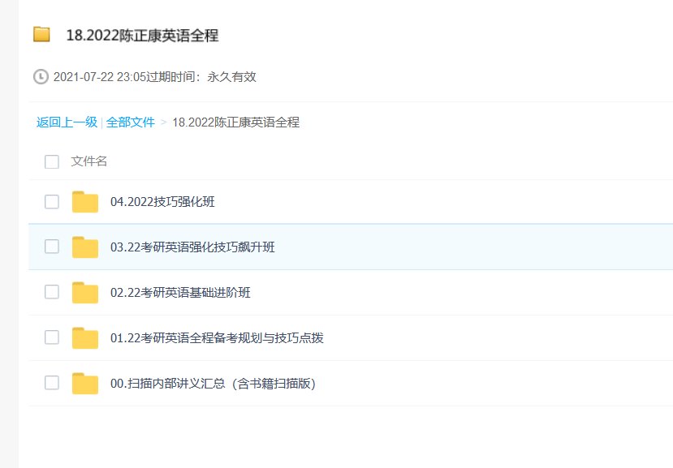Enable the checkbox for 01.22考研英语全程备考规划与技巧点拨
The image size is (673, 468).
[x=52, y=337]
